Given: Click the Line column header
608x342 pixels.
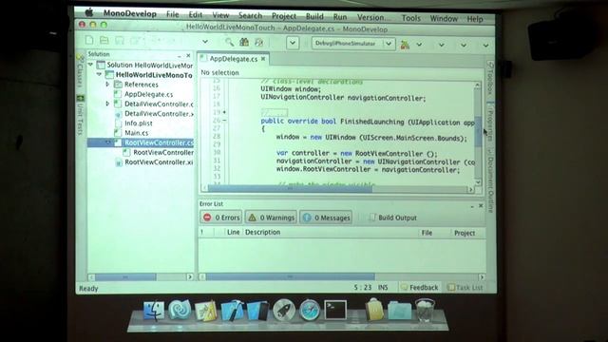Looking at the screenshot, I should [234, 232].
